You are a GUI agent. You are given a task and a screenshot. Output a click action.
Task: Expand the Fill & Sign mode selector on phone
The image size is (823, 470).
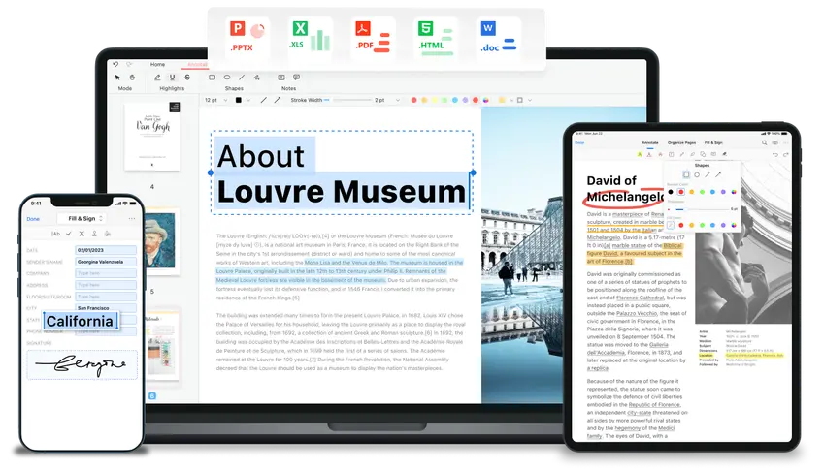(80, 219)
